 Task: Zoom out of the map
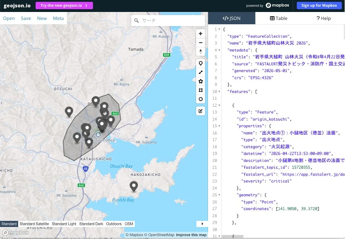(x=200, y=43)
